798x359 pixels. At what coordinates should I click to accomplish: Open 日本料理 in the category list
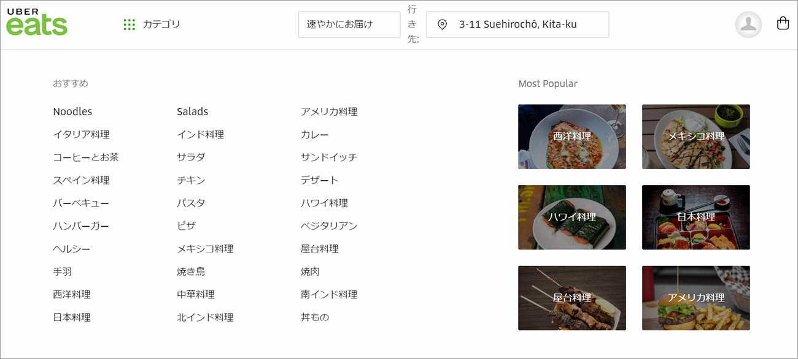pyautogui.click(x=72, y=317)
